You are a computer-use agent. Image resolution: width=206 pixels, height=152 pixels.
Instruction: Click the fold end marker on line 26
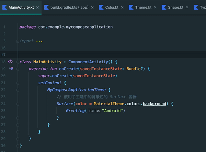coord(18,118)
